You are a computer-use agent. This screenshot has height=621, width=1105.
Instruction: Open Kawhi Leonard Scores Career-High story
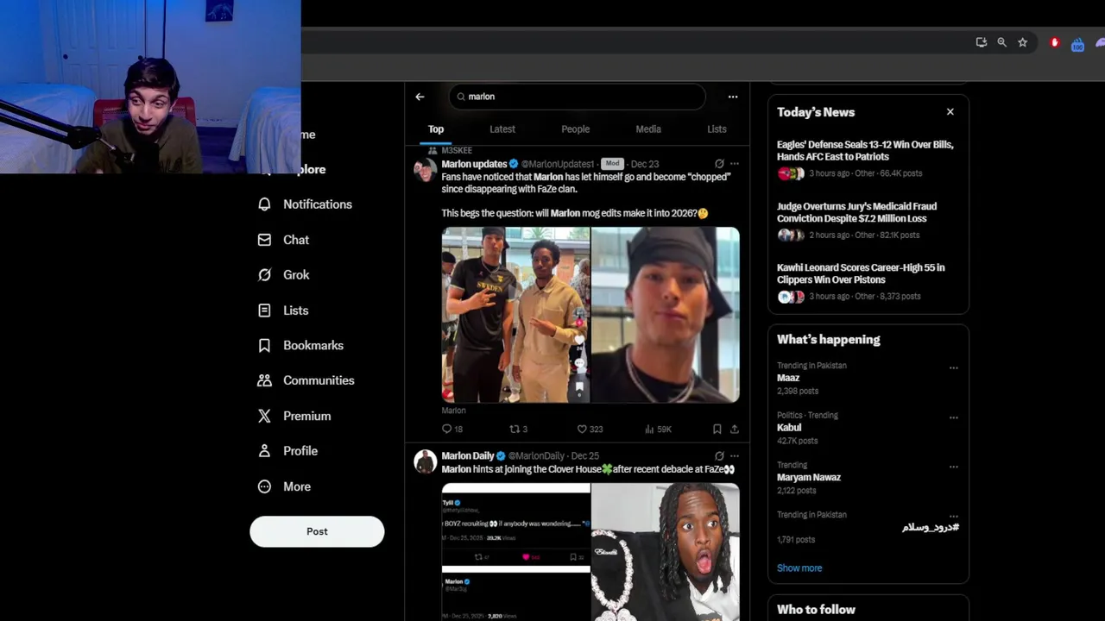click(x=861, y=273)
